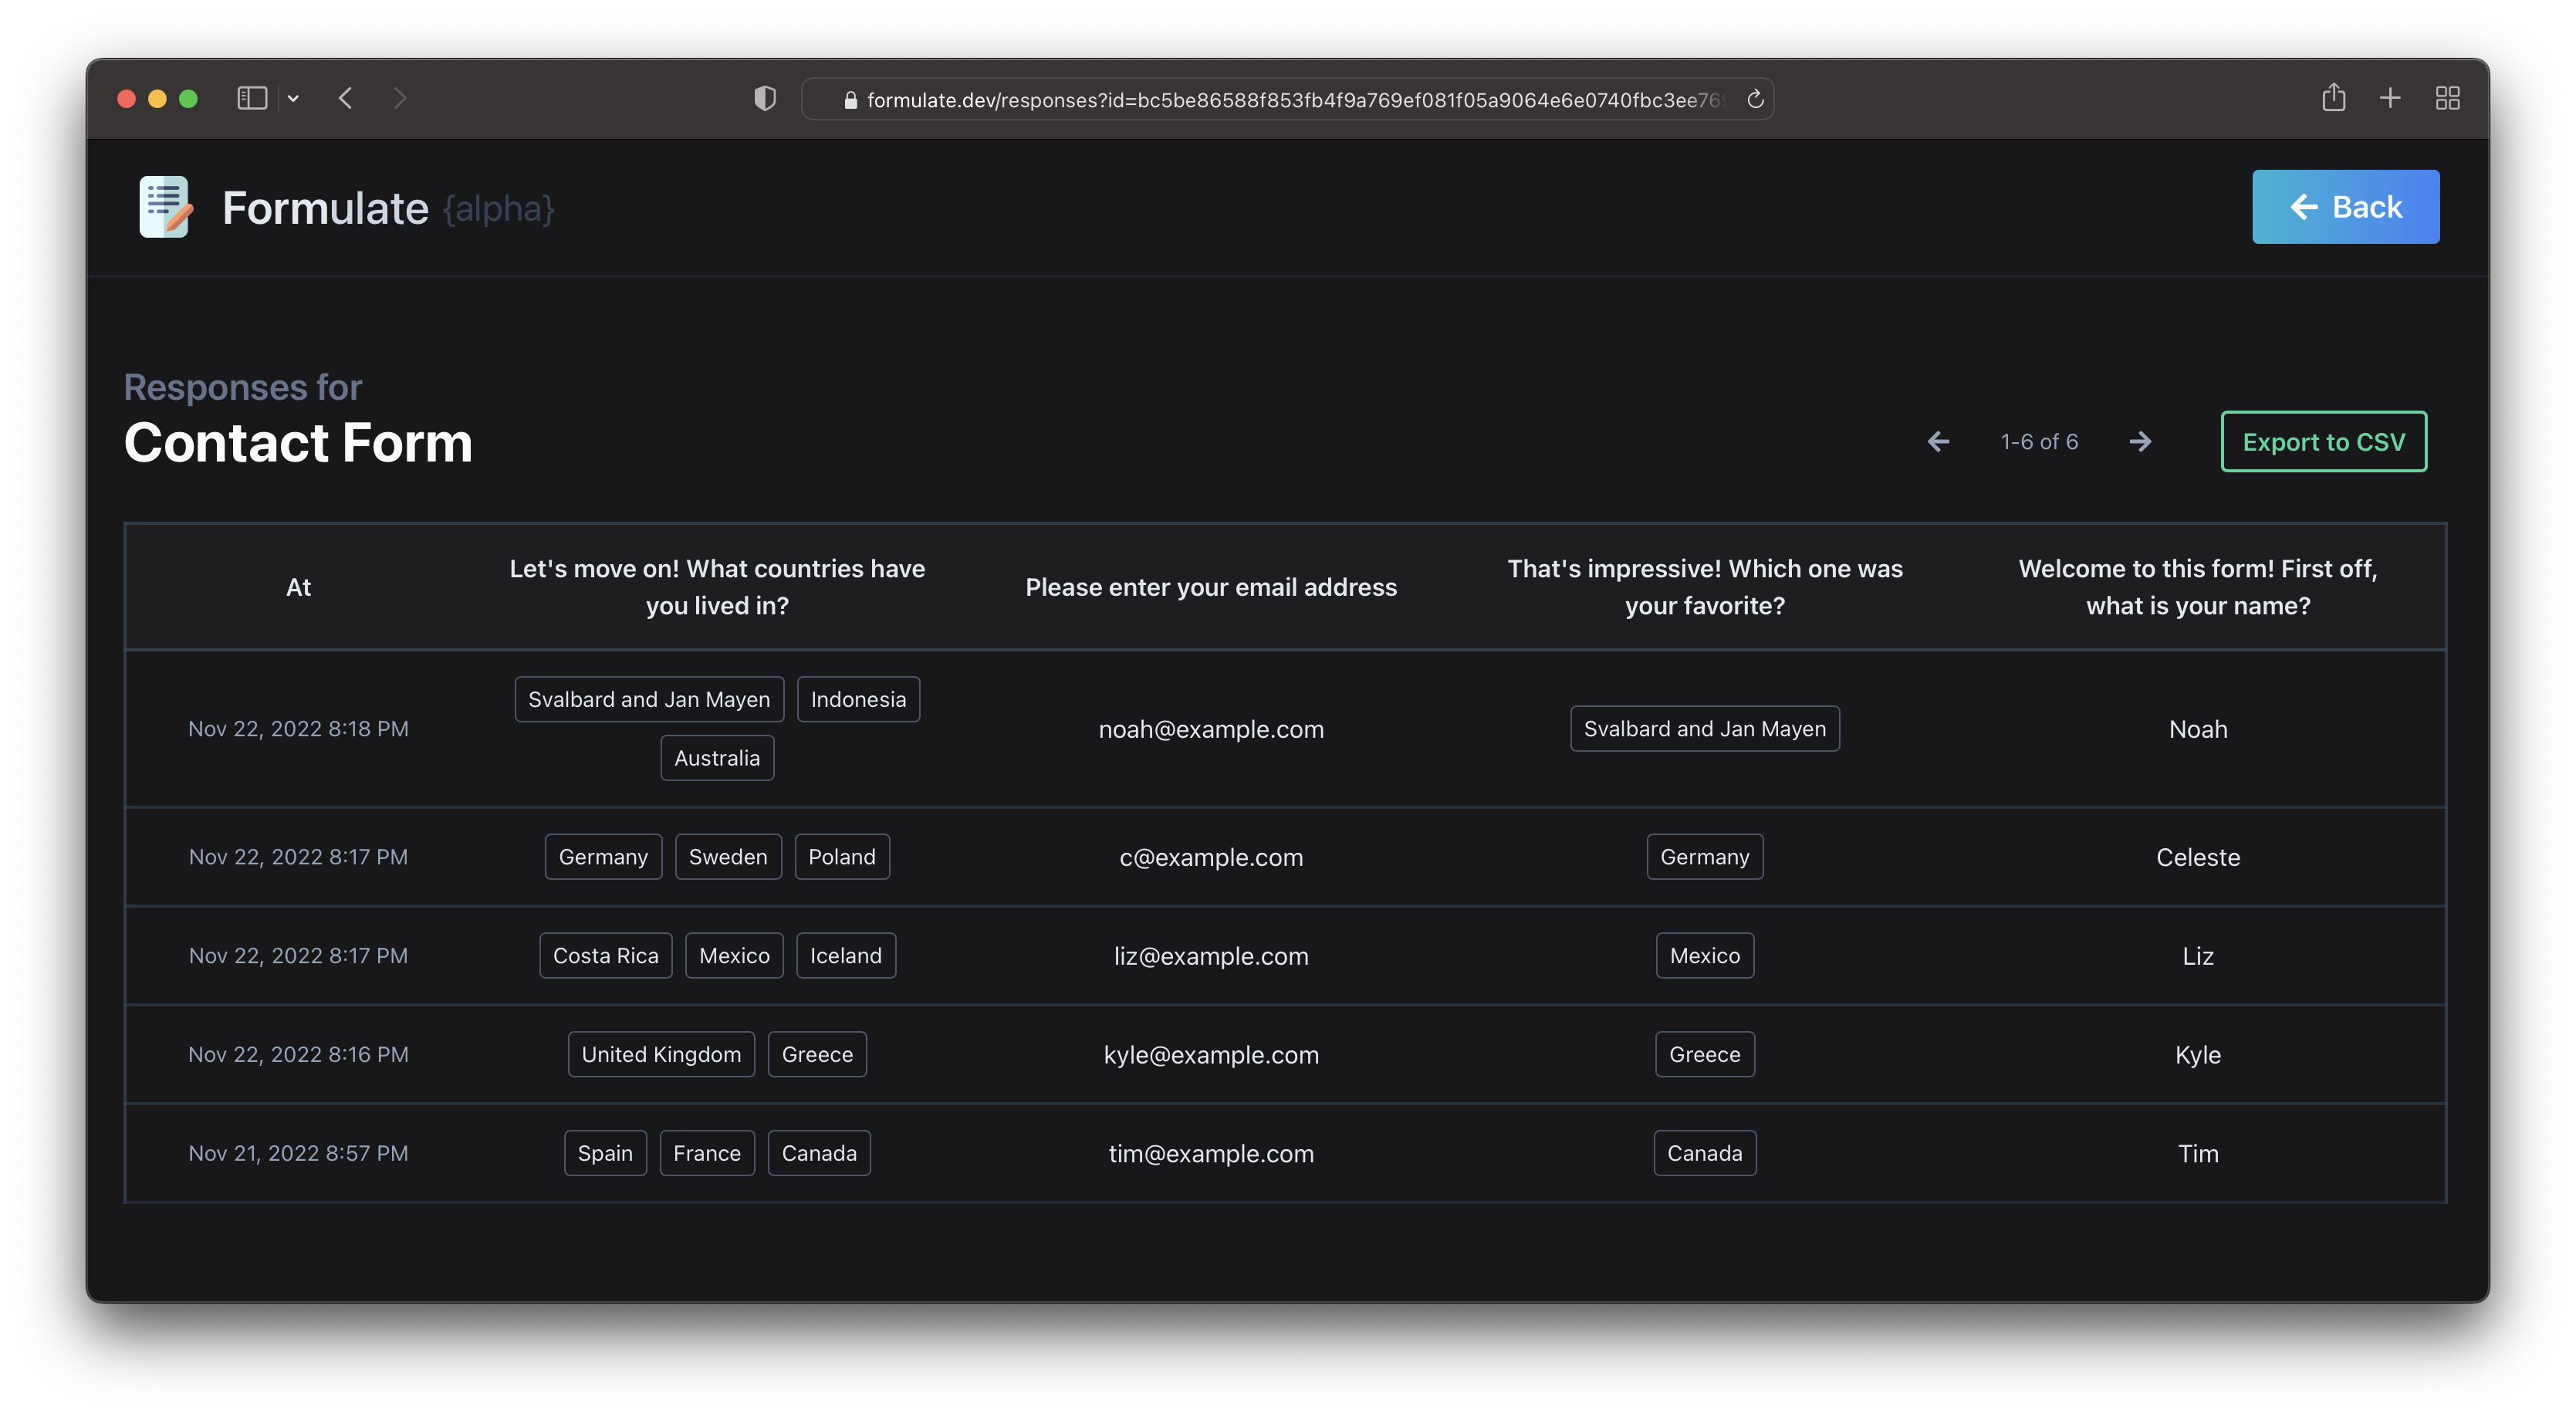
Task: Show the tab overview grid icon
Action: [x=2447, y=98]
